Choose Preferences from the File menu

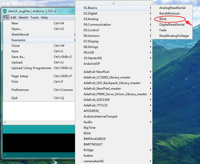(20, 90)
